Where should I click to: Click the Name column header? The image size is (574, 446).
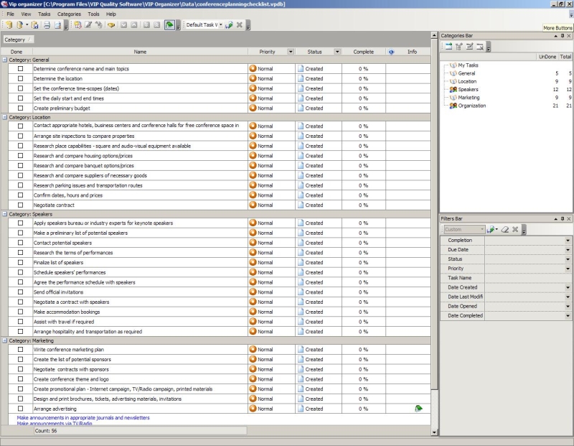point(140,52)
